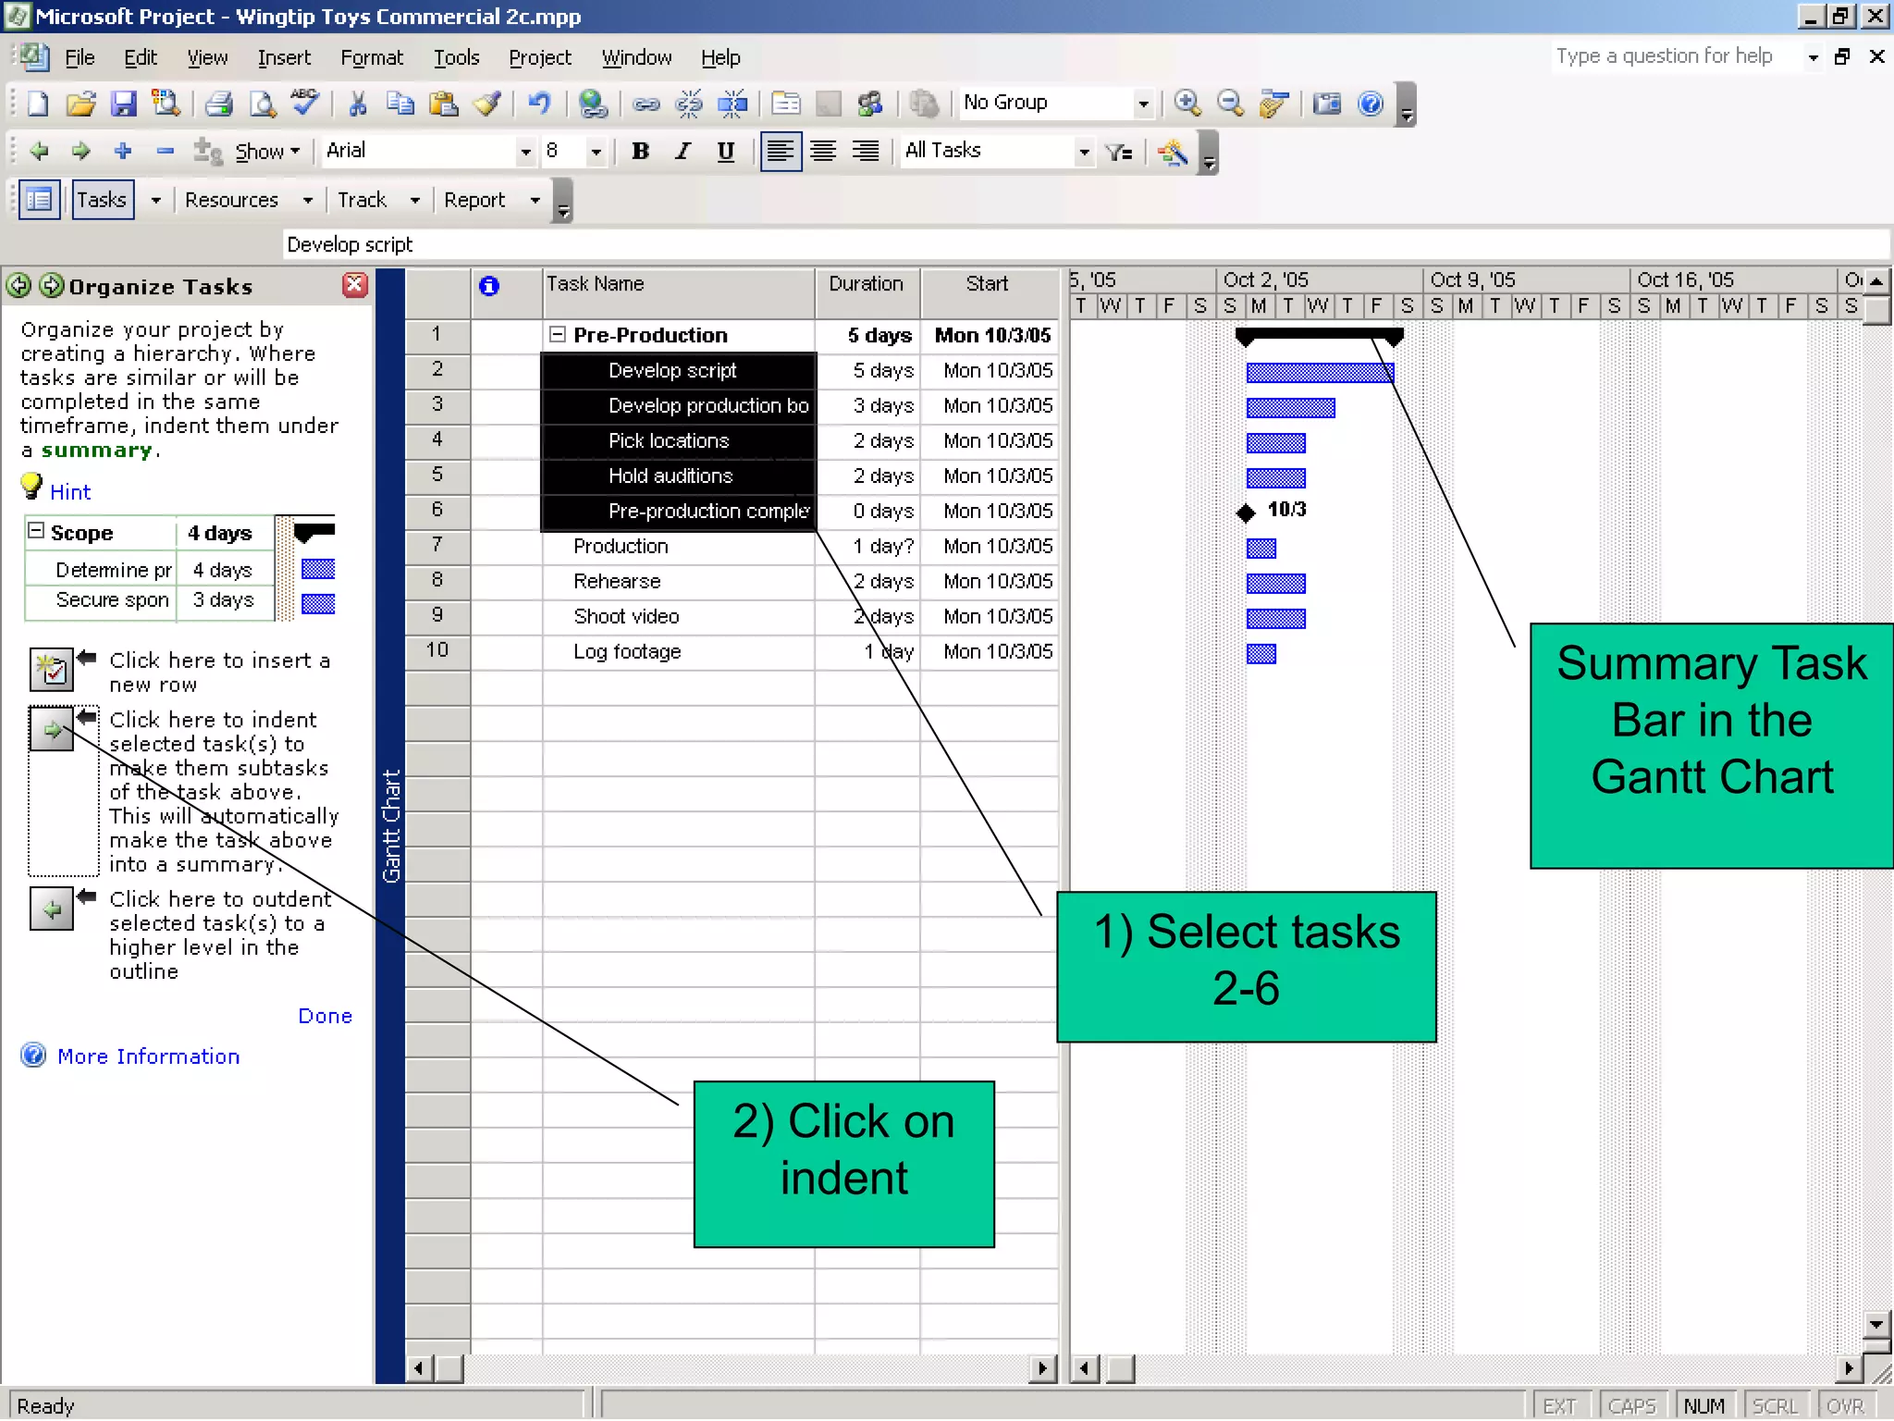1894x1421 pixels.
Task: Run the spelling check icon
Action: click(305, 104)
